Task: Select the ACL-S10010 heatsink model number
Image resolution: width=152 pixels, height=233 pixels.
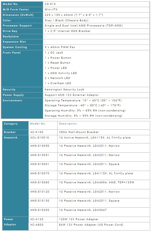Action: (40, 138)
